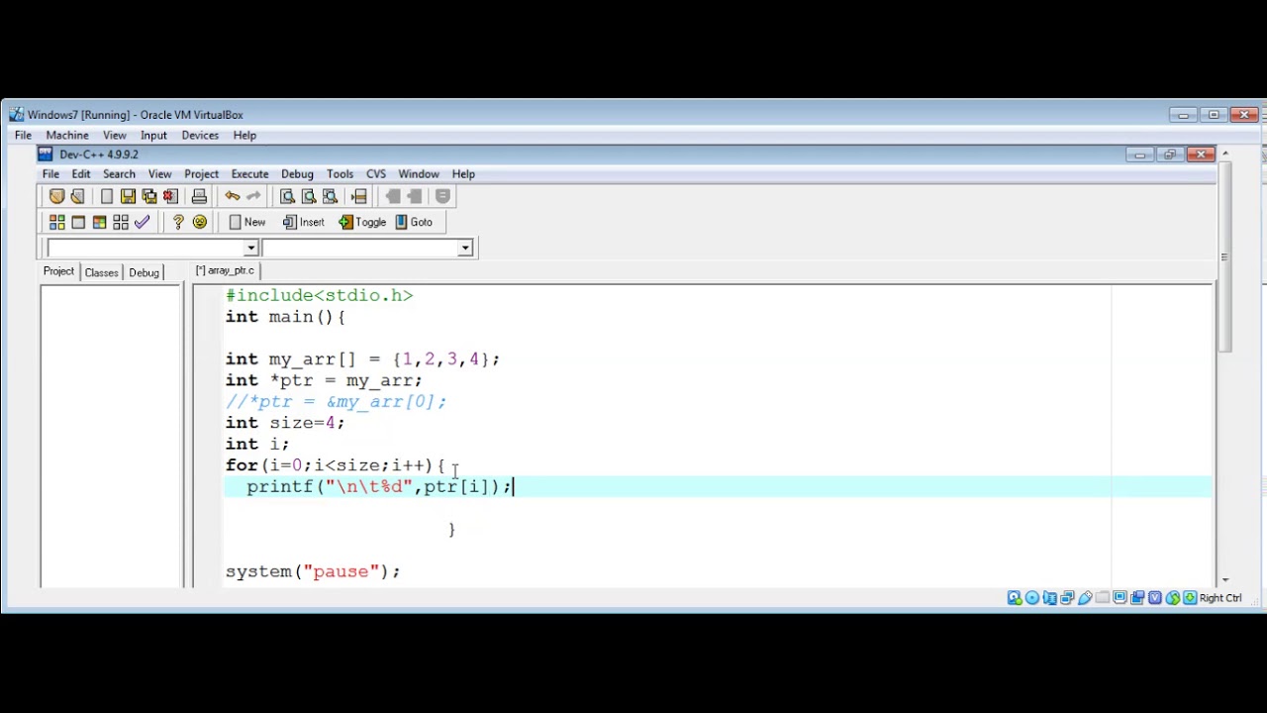
Task: Click the purple checkmark Debug icon
Action: 142,222
